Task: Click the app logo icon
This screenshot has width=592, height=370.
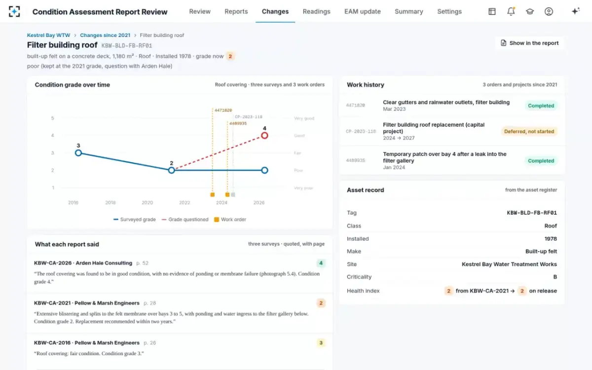Action: coord(15,11)
